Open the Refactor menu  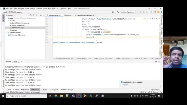click(39, 8)
